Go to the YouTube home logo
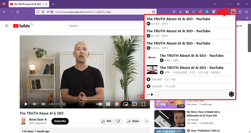 (21, 26)
